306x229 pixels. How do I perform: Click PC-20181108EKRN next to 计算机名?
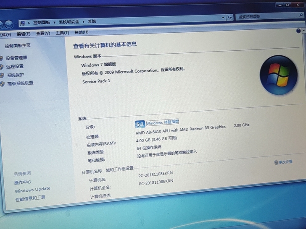tap(156, 174)
